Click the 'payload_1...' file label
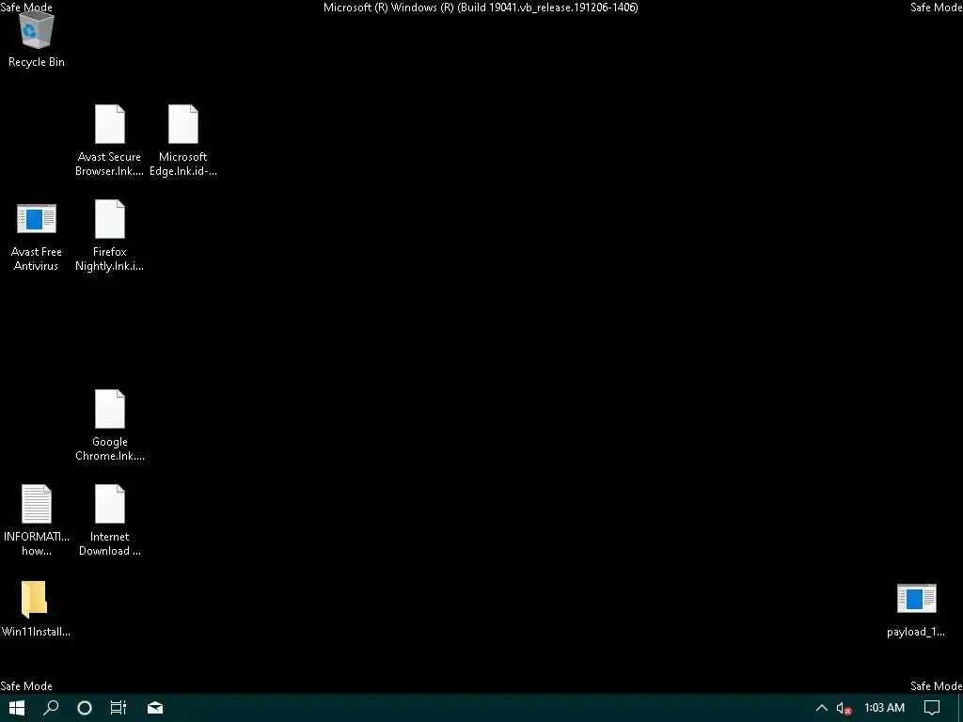This screenshot has height=722, width=963. pyautogui.click(x=916, y=632)
